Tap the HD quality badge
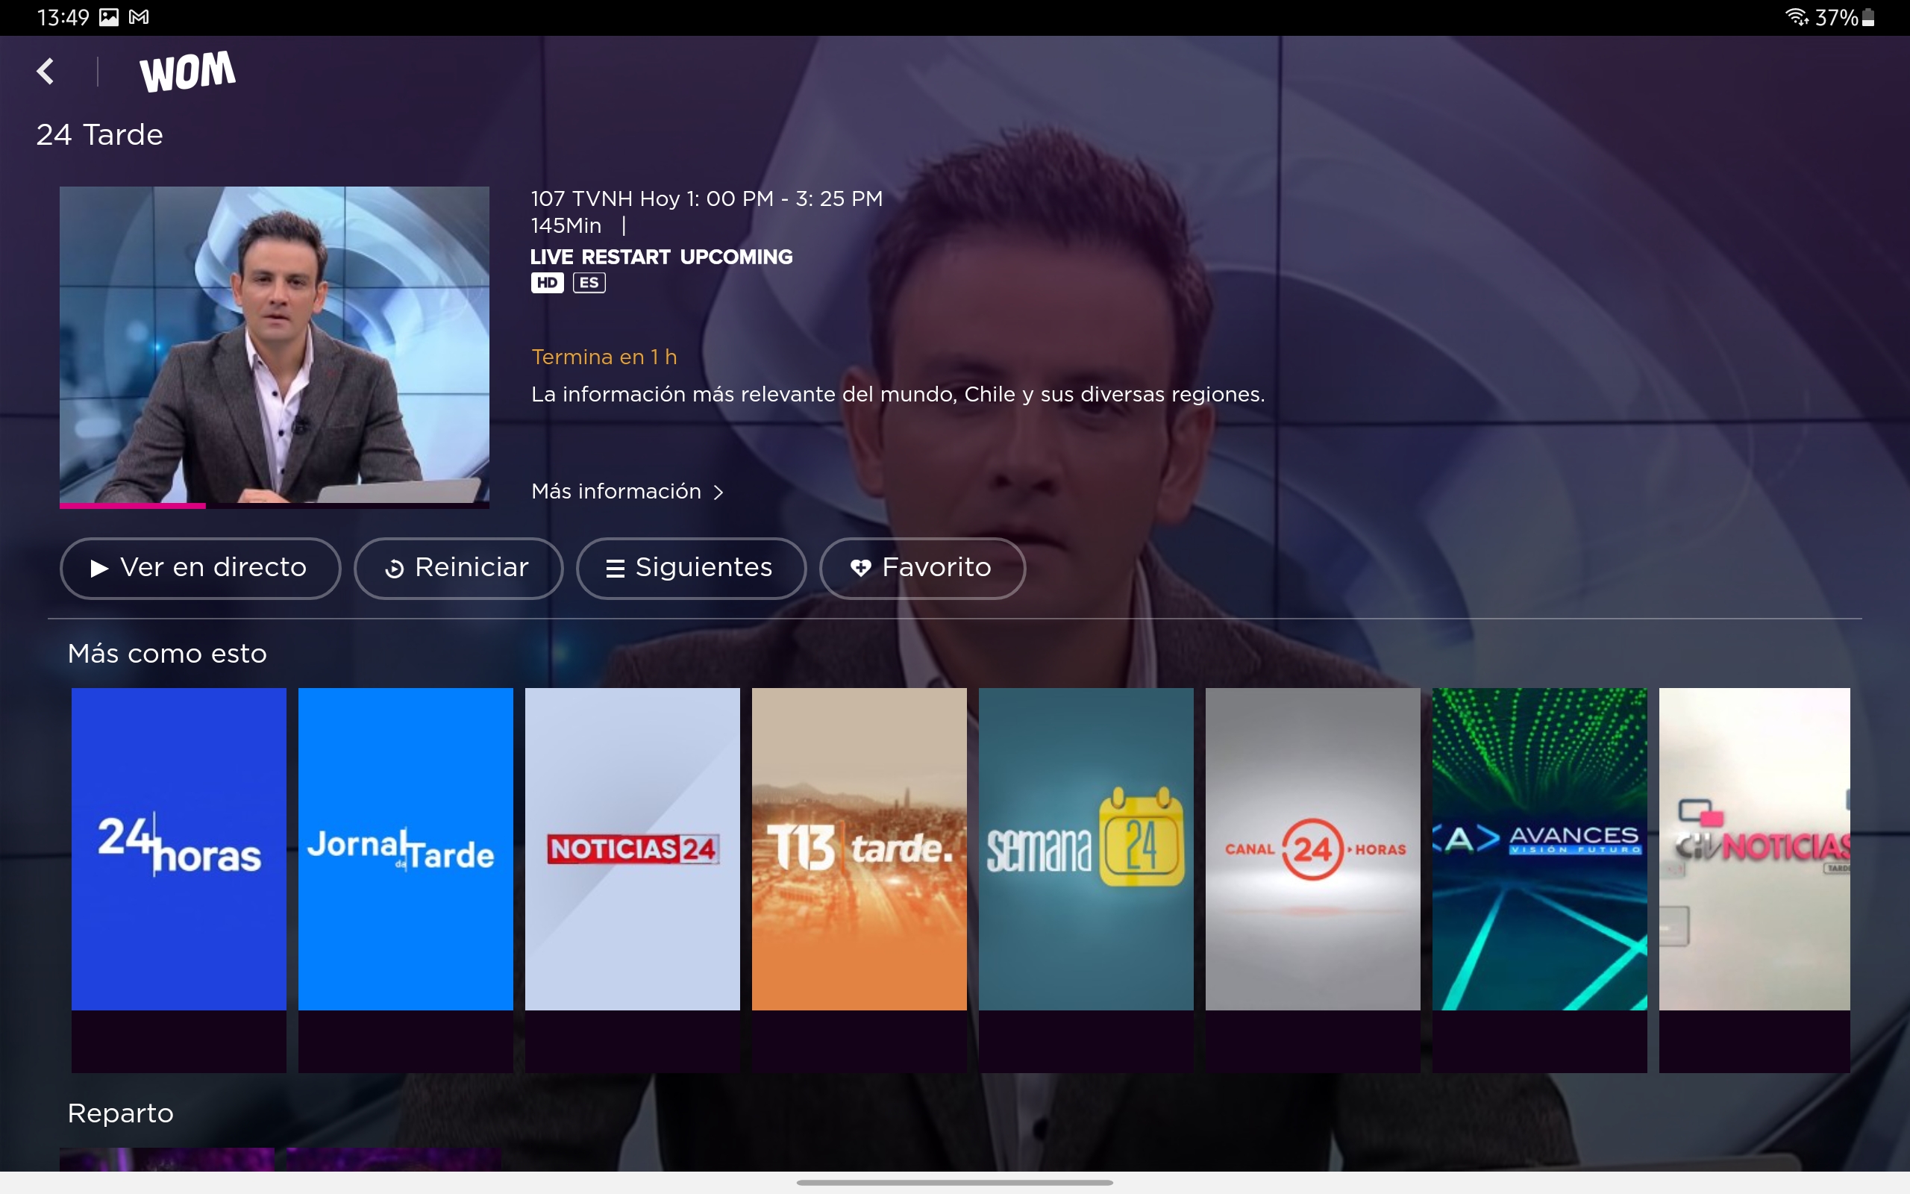 (x=547, y=283)
